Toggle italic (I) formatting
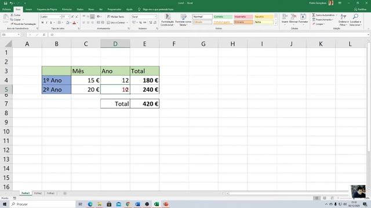Screen dimensions: 371x208 coord(46,23)
